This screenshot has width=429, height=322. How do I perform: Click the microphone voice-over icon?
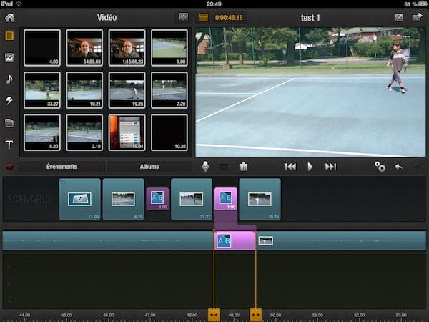tap(205, 167)
